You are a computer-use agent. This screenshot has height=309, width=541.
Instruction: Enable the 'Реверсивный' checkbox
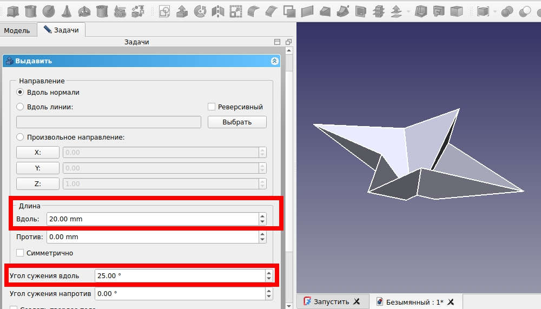click(212, 107)
